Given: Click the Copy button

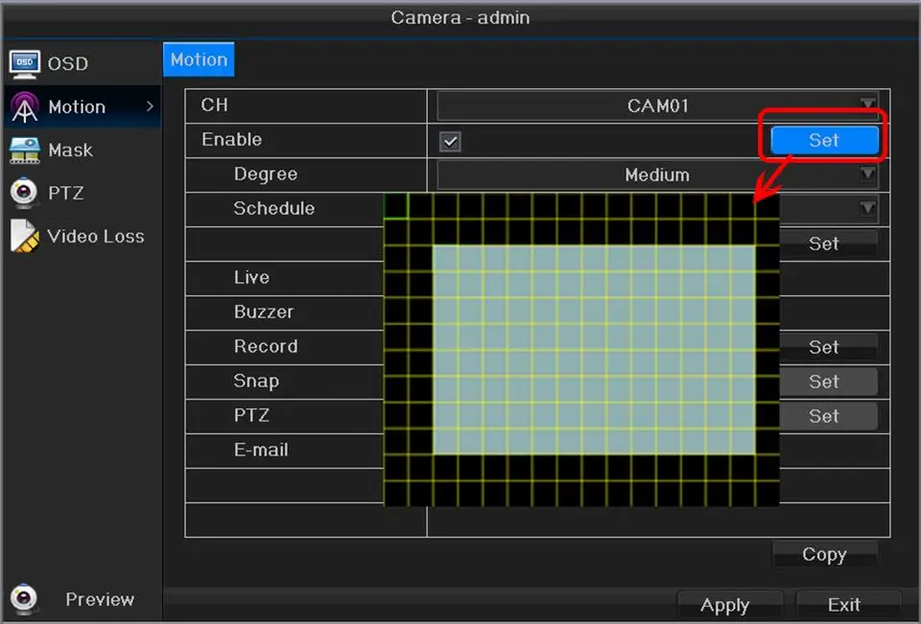Looking at the screenshot, I should (825, 554).
